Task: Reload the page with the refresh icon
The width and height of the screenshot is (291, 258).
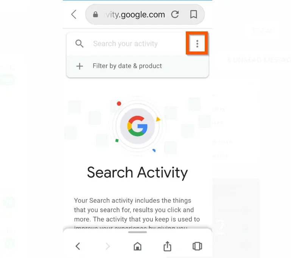Action: point(175,14)
